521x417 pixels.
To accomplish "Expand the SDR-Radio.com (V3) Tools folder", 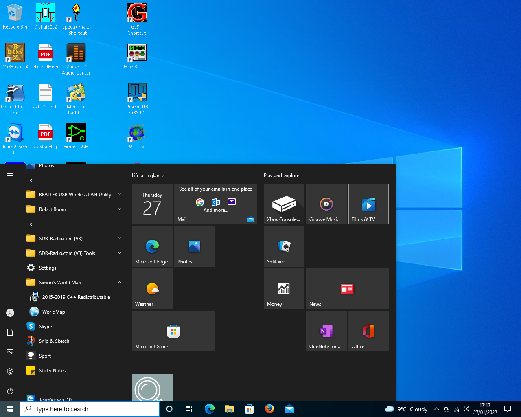I will point(120,253).
